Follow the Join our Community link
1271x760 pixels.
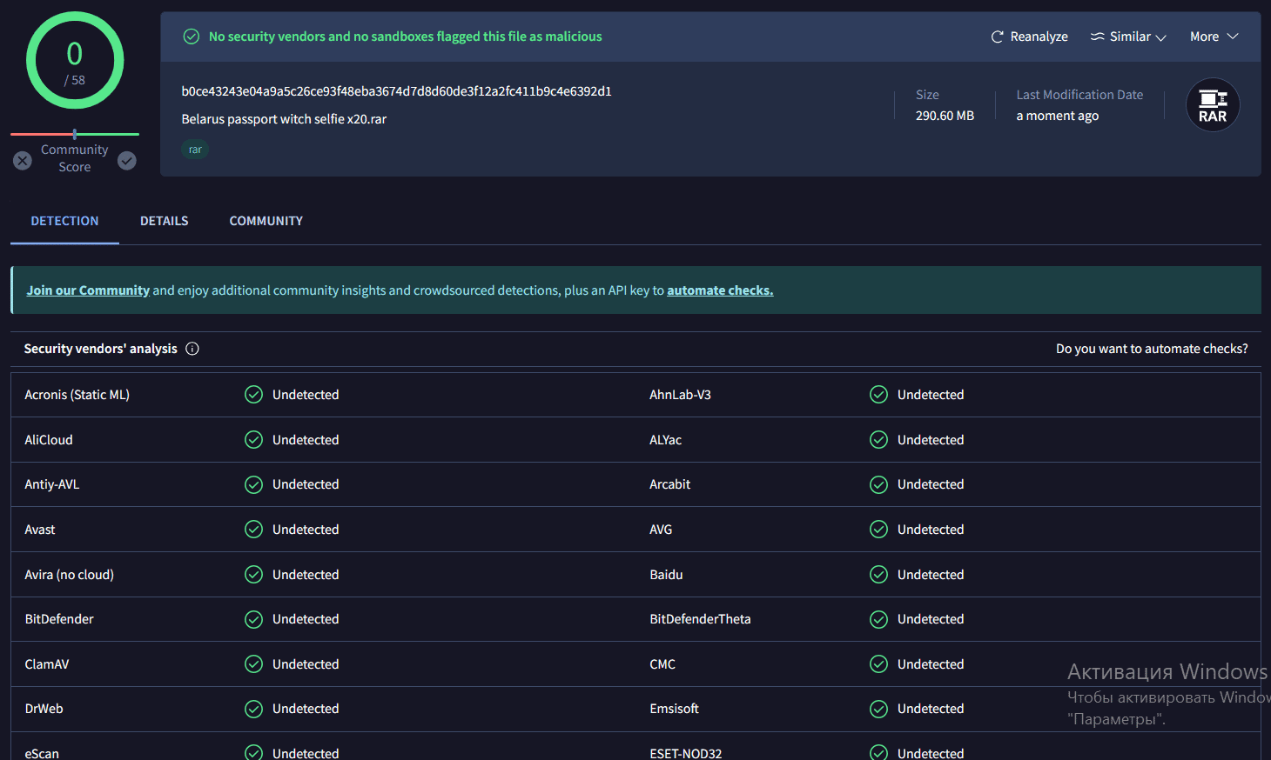point(88,290)
